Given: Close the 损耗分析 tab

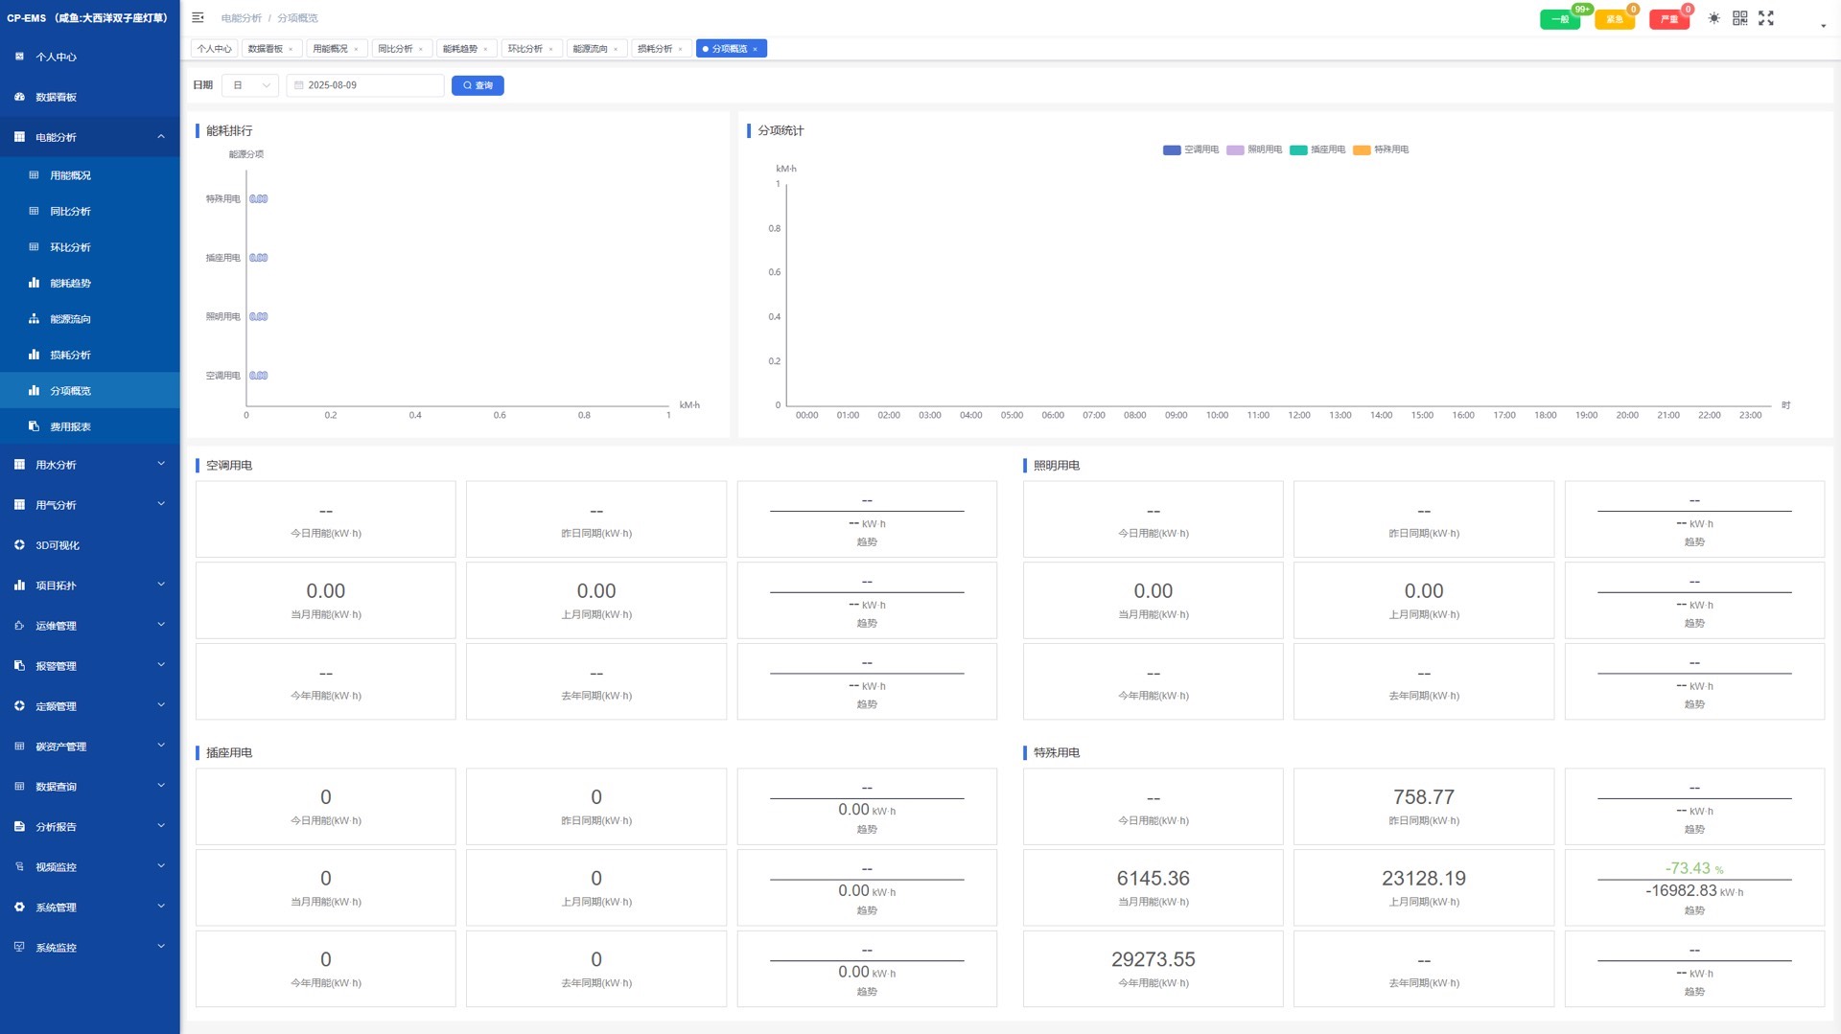Looking at the screenshot, I should [x=681, y=49].
